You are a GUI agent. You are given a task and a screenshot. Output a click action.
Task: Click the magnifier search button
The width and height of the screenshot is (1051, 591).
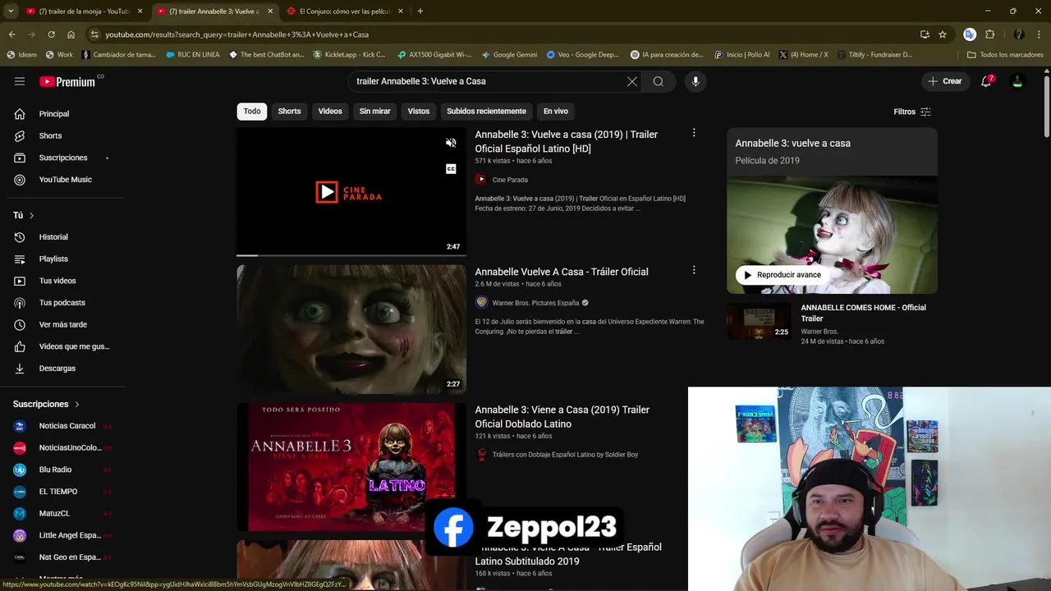pyautogui.click(x=659, y=81)
